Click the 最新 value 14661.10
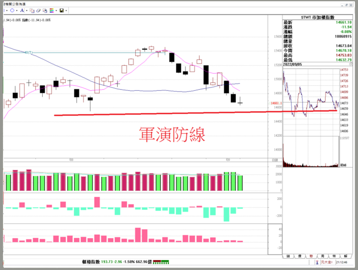 click(344, 22)
